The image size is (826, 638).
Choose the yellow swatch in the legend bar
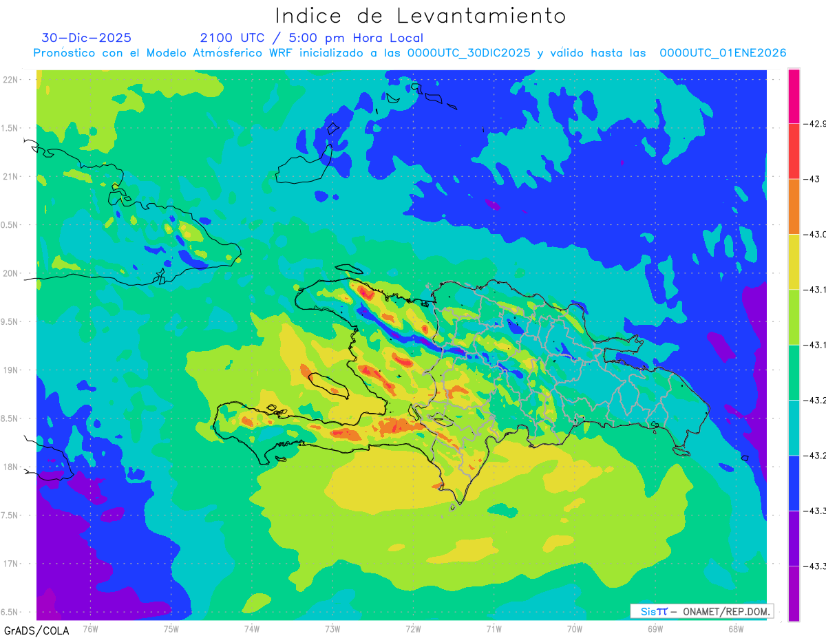pyautogui.click(x=794, y=262)
